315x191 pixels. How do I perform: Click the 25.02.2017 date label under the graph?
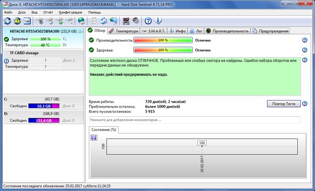pos(202,164)
